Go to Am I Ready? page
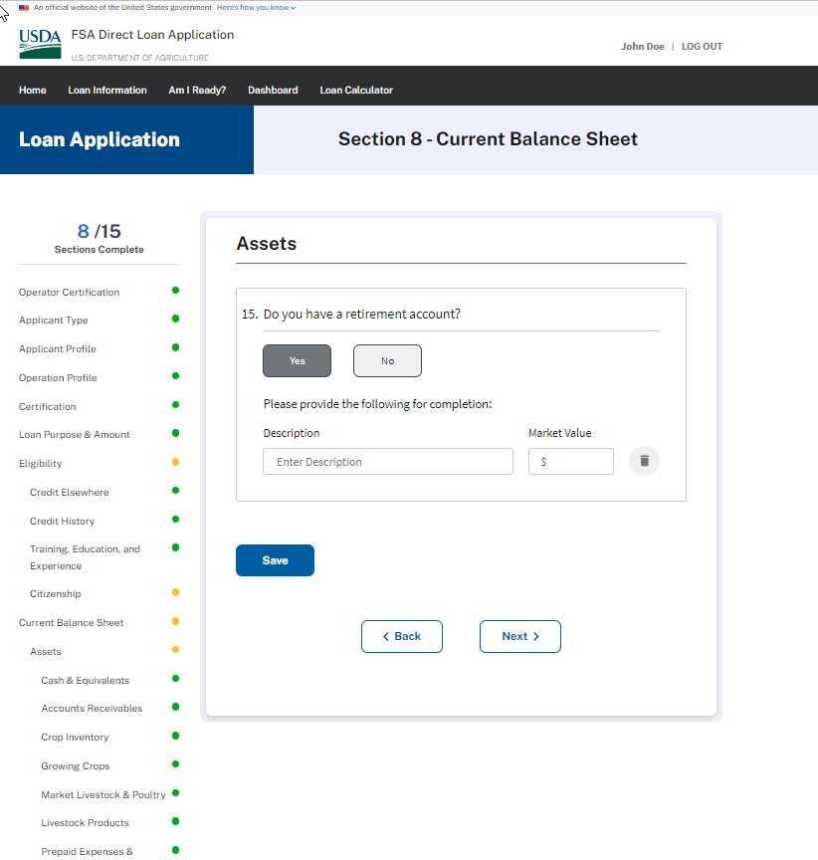Viewport: 818px width, 860px height. [x=197, y=90]
